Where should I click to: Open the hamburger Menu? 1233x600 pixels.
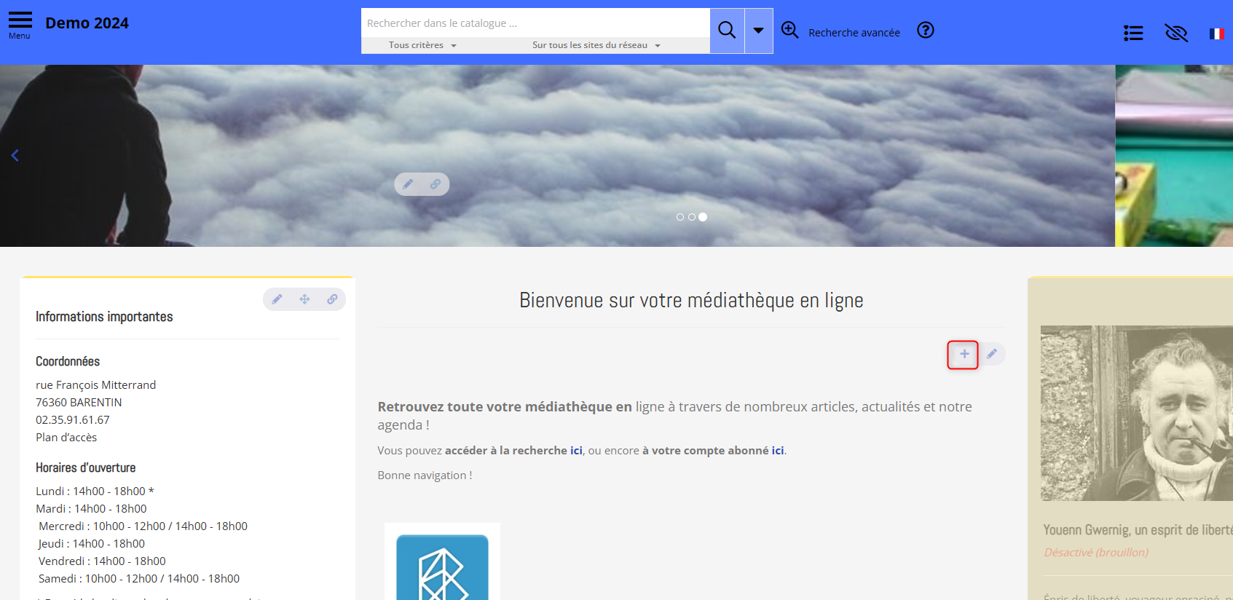pyautogui.click(x=20, y=25)
